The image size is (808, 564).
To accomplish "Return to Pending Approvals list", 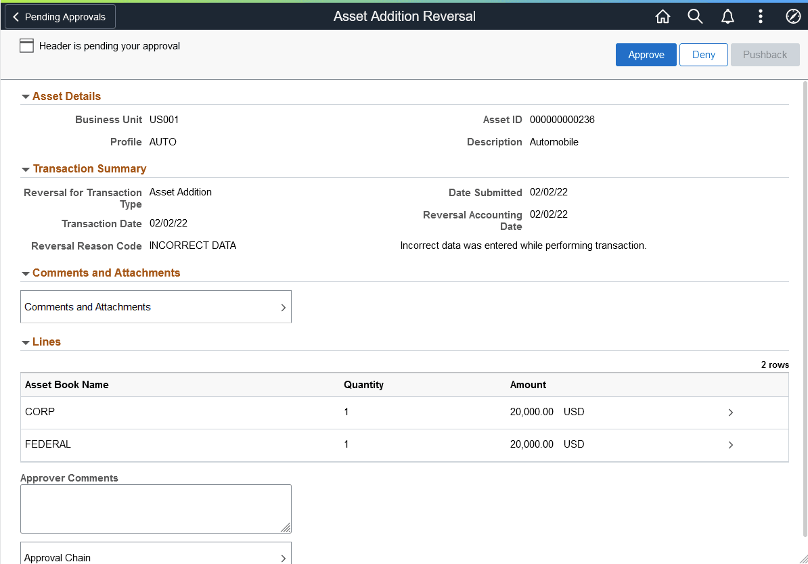I will pos(60,16).
